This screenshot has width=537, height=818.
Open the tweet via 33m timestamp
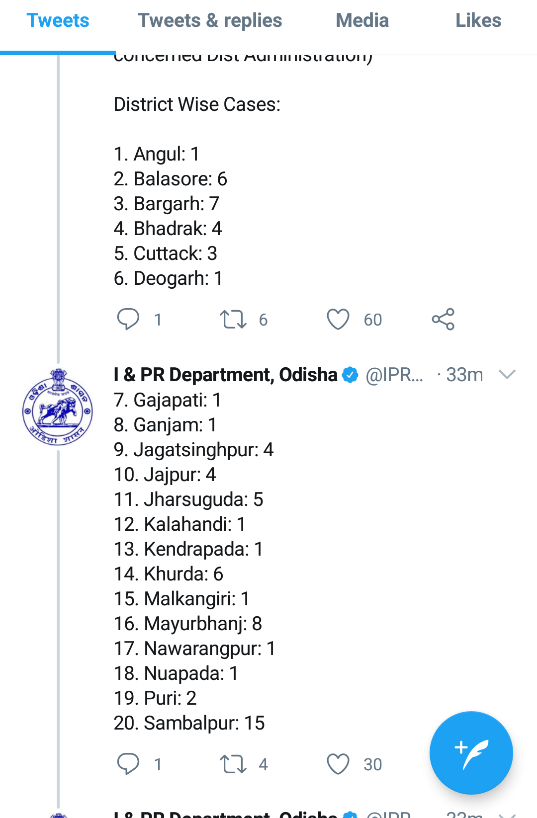pyautogui.click(x=464, y=375)
